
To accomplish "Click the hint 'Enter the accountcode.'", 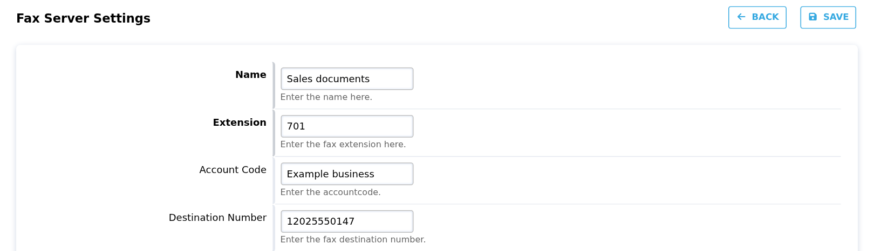I will point(330,192).
